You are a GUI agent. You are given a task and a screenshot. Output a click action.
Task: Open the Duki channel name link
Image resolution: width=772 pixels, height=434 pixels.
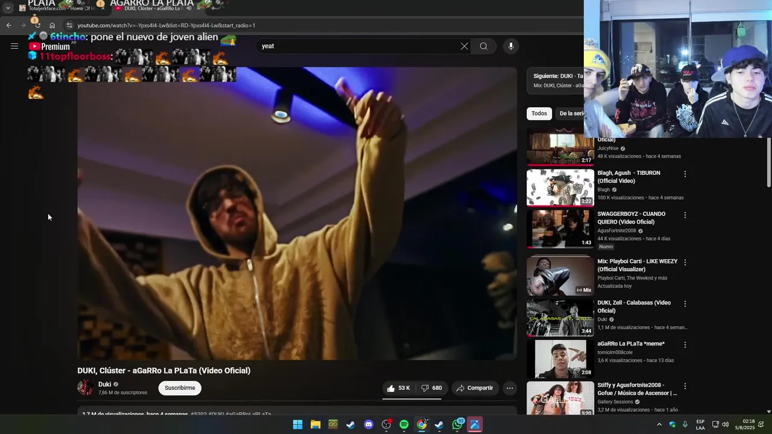pos(104,385)
